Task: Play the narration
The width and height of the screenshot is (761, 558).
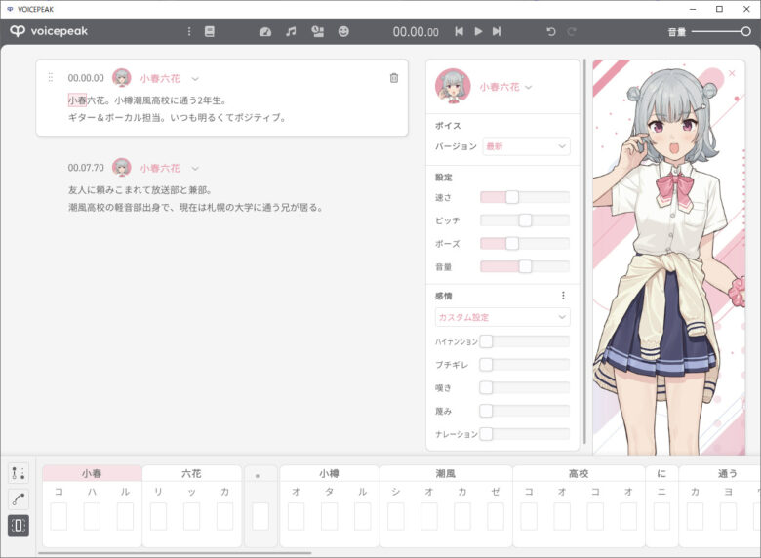Action: coord(478,31)
